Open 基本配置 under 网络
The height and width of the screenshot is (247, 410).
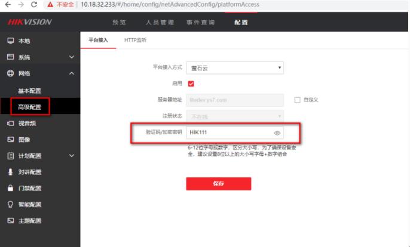tap(29, 91)
